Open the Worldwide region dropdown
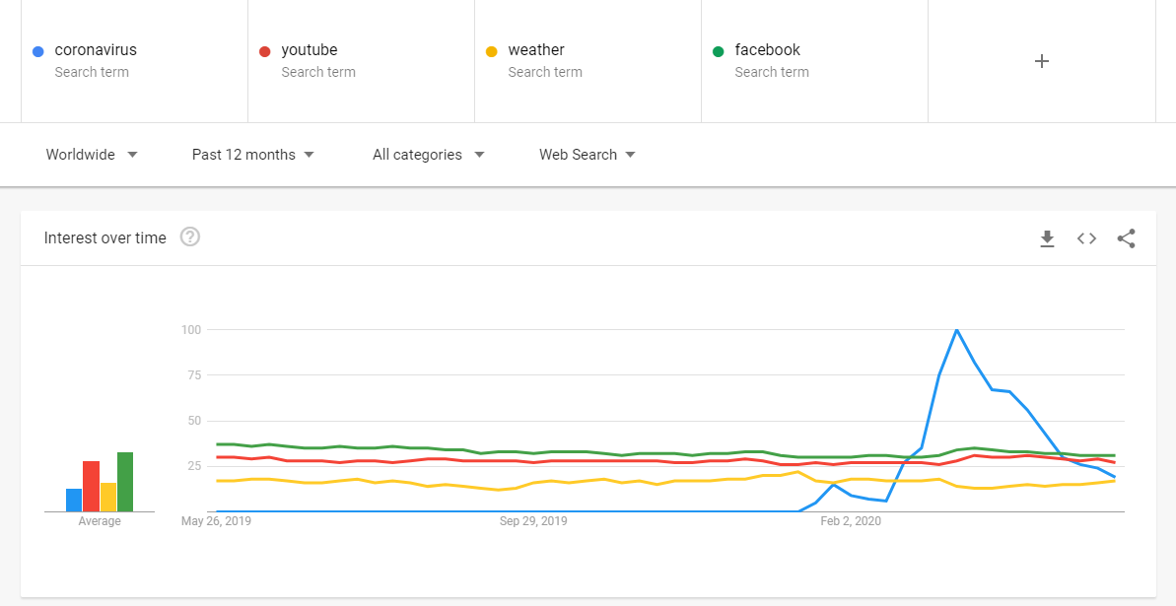Image resolution: width=1176 pixels, height=606 pixels. pyautogui.click(x=92, y=155)
